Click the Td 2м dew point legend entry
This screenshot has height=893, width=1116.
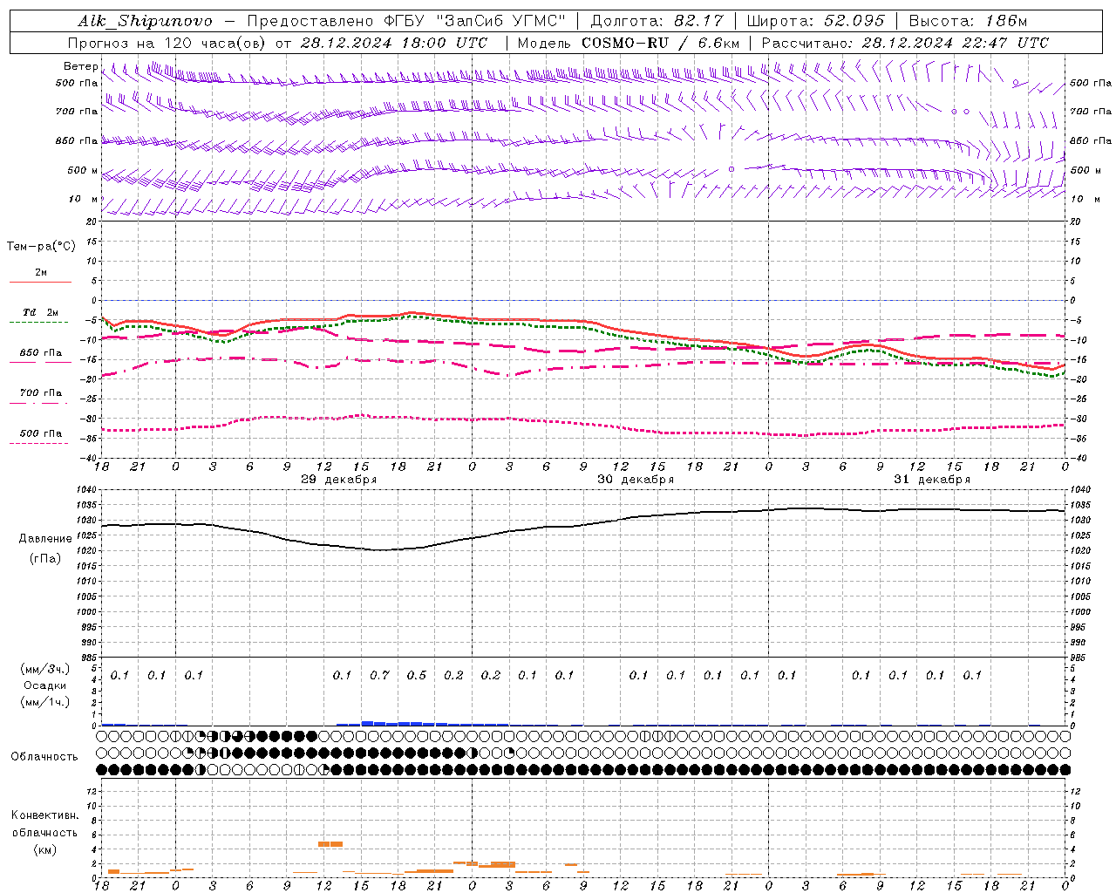coord(40,312)
